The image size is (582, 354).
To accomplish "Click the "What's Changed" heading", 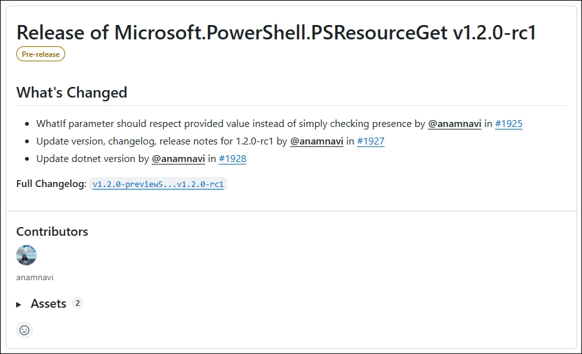I will [71, 93].
